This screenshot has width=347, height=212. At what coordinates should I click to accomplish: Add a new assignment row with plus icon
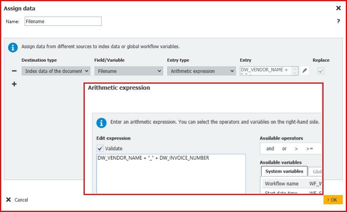(x=14, y=84)
